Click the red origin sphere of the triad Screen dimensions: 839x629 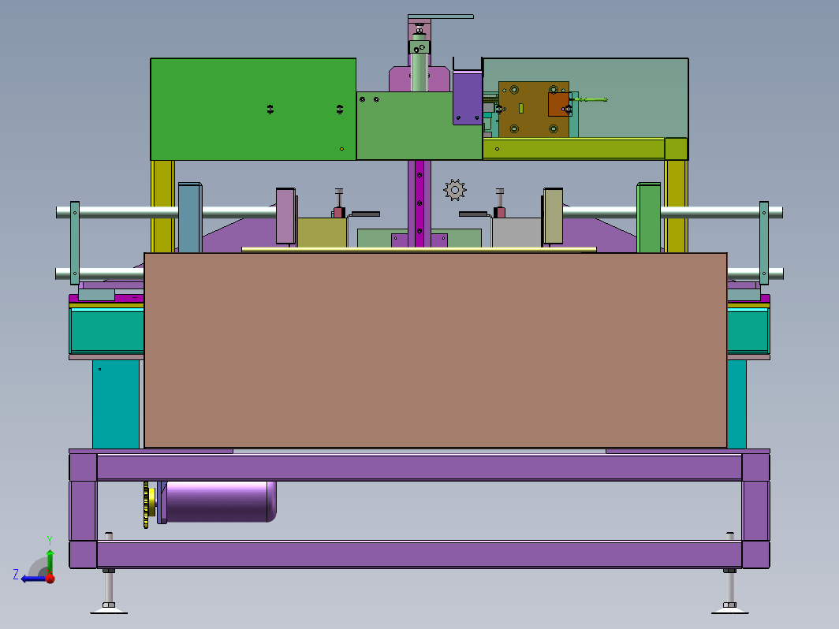50,579
